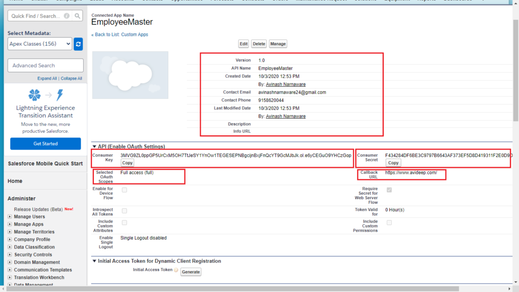Expand the Domain Management tree node
The image size is (519, 292).
click(x=10, y=262)
